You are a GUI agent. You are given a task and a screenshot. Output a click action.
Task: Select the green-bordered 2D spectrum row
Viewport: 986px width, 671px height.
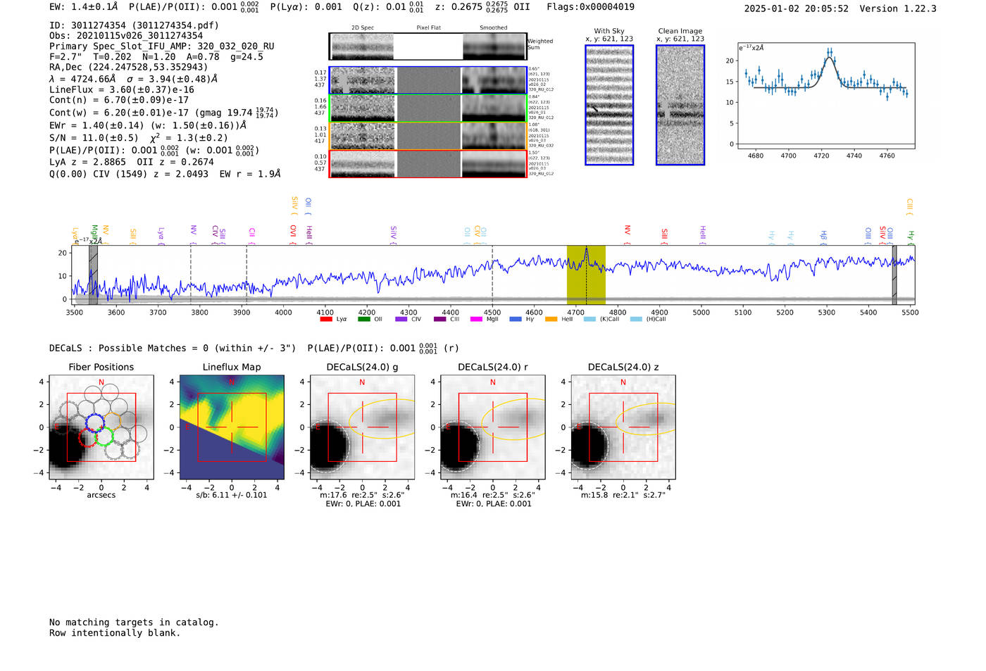click(x=428, y=108)
